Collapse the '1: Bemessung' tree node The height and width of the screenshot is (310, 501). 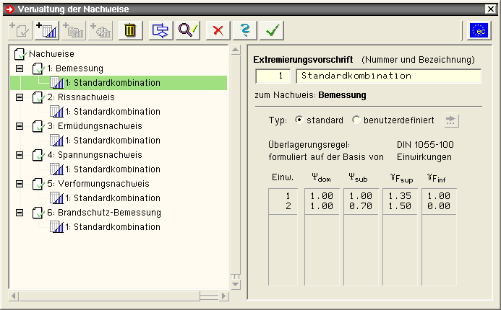[x=20, y=68]
